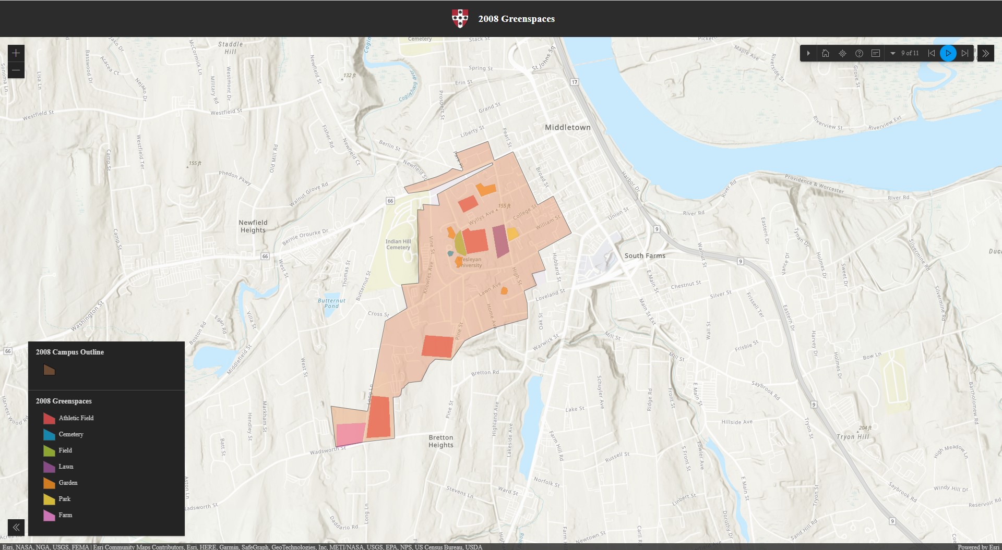Click the South Farms map label
Viewport: 1002px width, 550px height.
tap(645, 256)
